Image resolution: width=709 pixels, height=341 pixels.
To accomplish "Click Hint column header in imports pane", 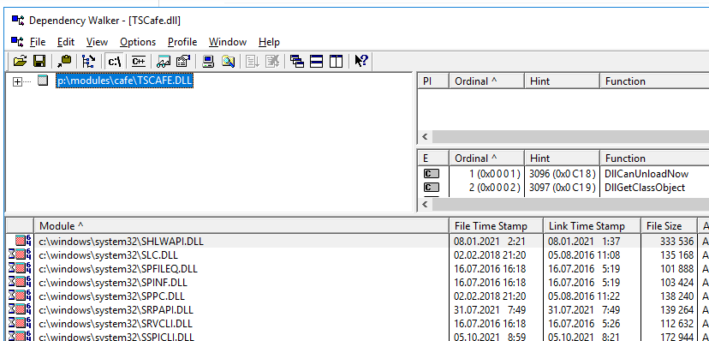I will click(x=562, y=81).
